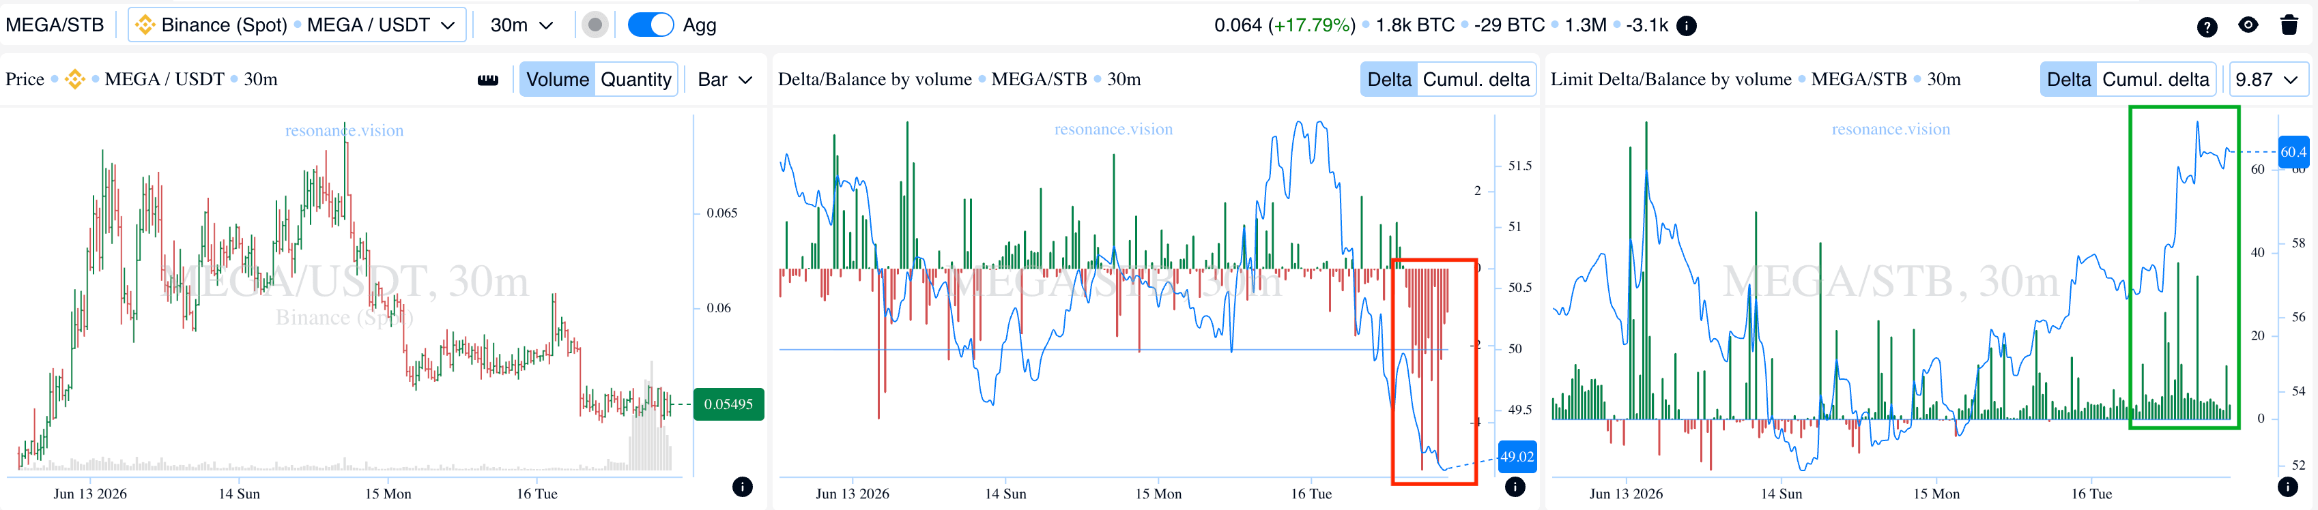The height and width of the screenshot is (510, 2318).
Task: Select Delta tab in Limit Delta panel
Action: pos(2068,79)
